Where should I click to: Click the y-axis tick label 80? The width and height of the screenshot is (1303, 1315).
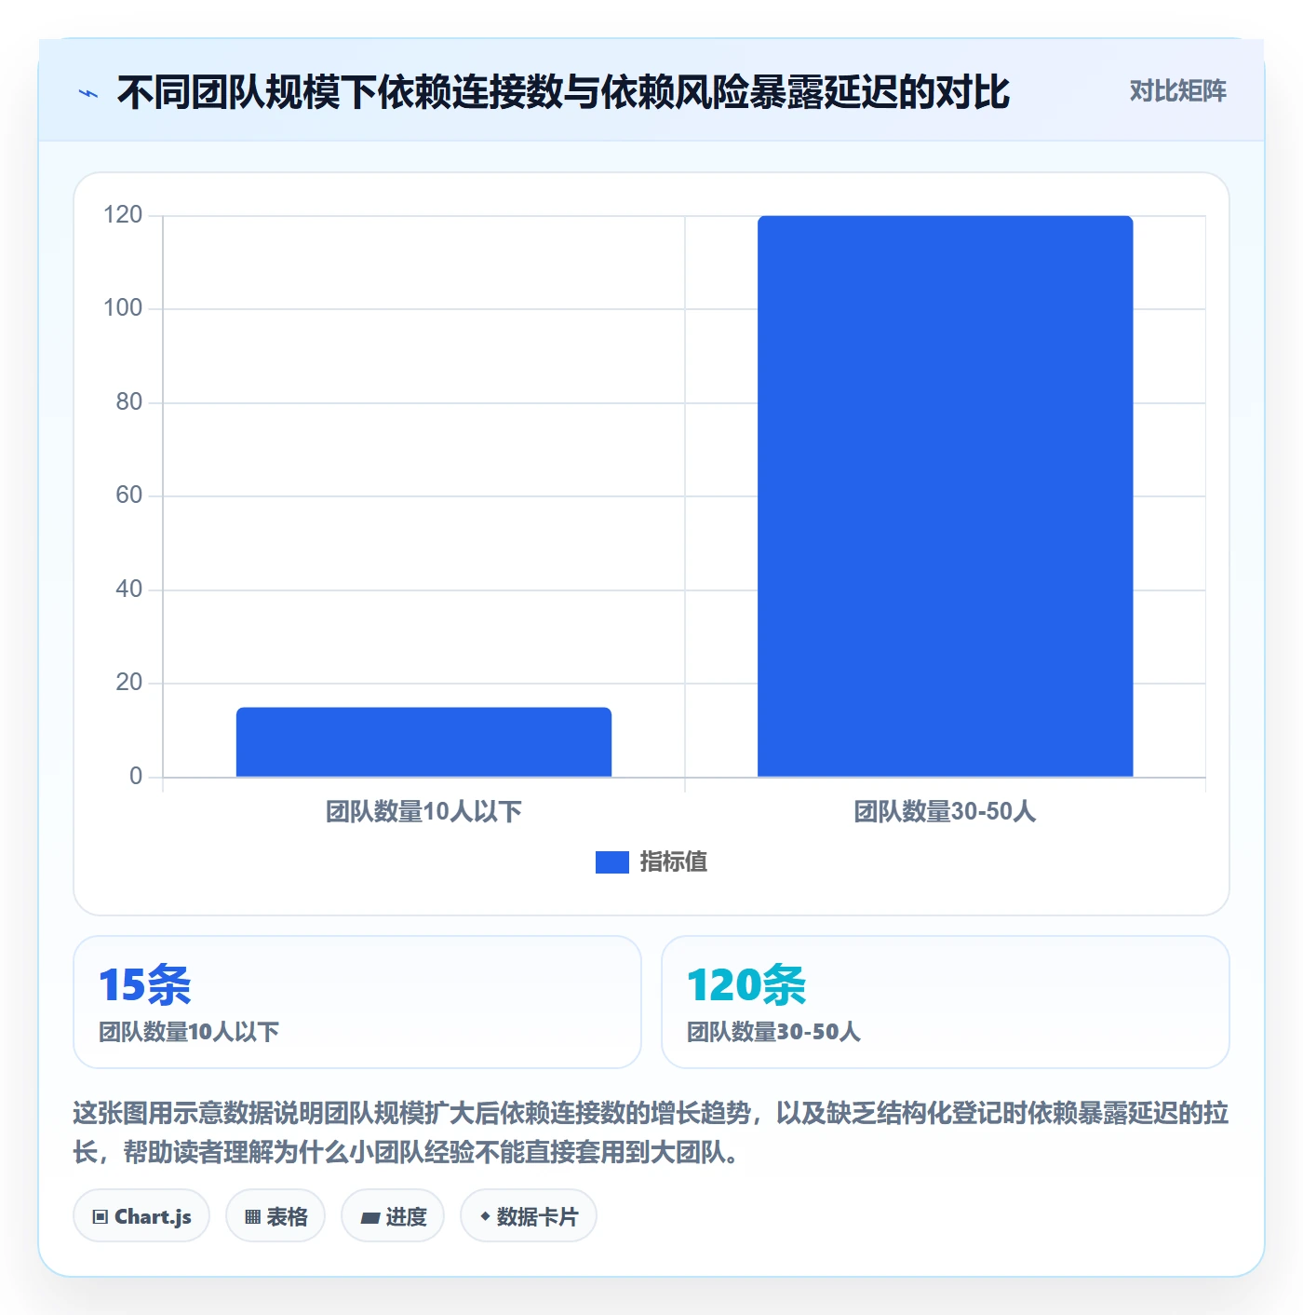point(129,402)
